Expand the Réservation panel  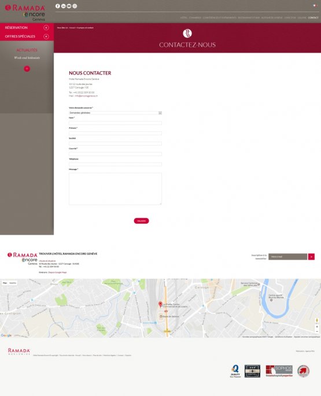coord(27,28)
